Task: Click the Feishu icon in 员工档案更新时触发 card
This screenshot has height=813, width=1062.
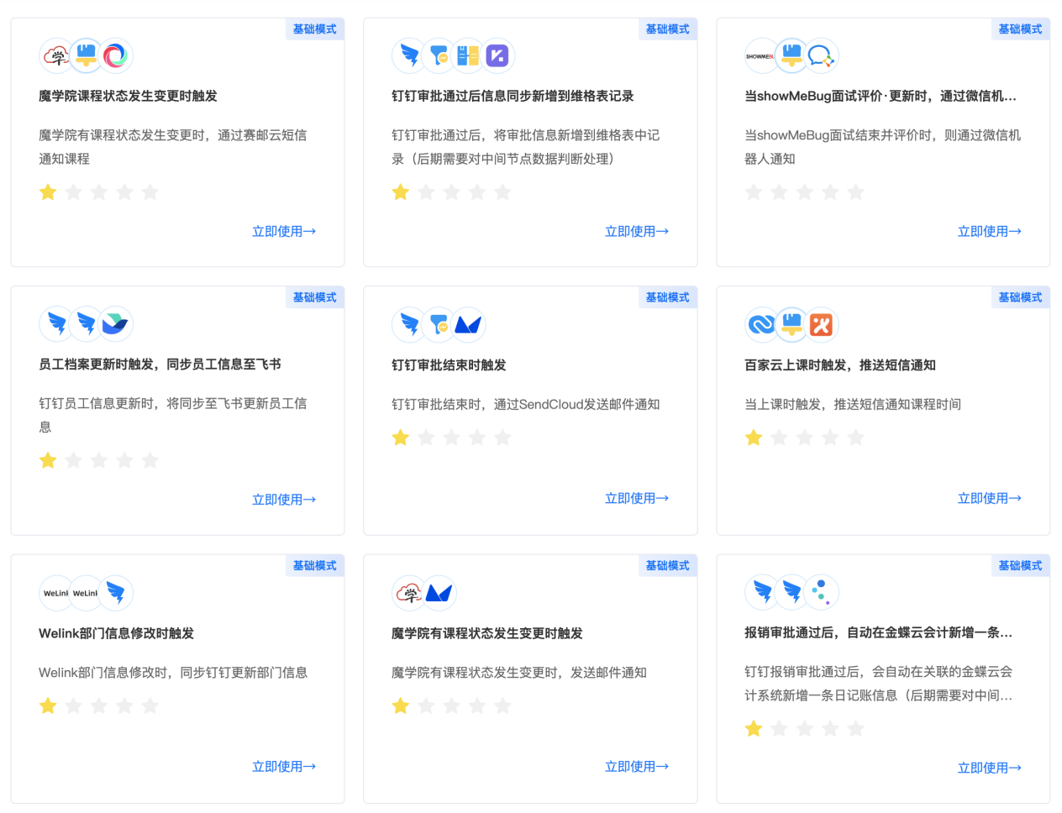Action: (x=116, y=324)
